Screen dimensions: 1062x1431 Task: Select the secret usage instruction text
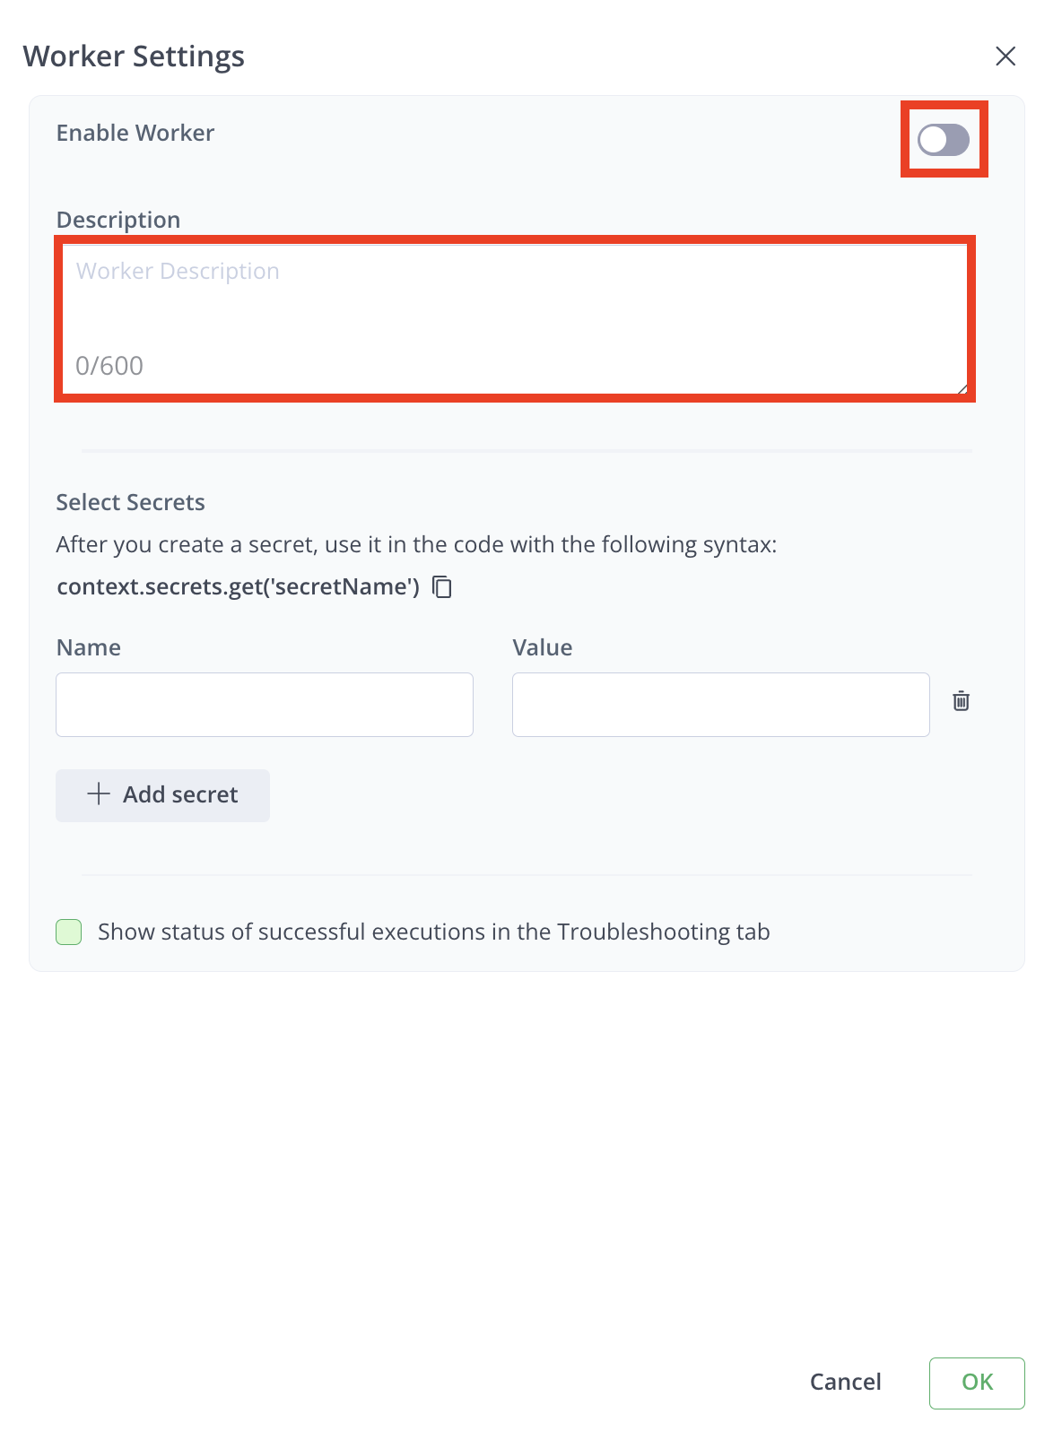click(417, 544)
